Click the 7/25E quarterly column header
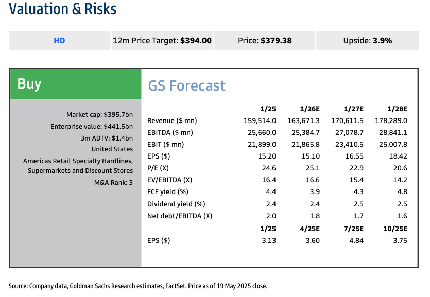The height and width of the screenshot is (297, 430). click(x=353, y=228)
